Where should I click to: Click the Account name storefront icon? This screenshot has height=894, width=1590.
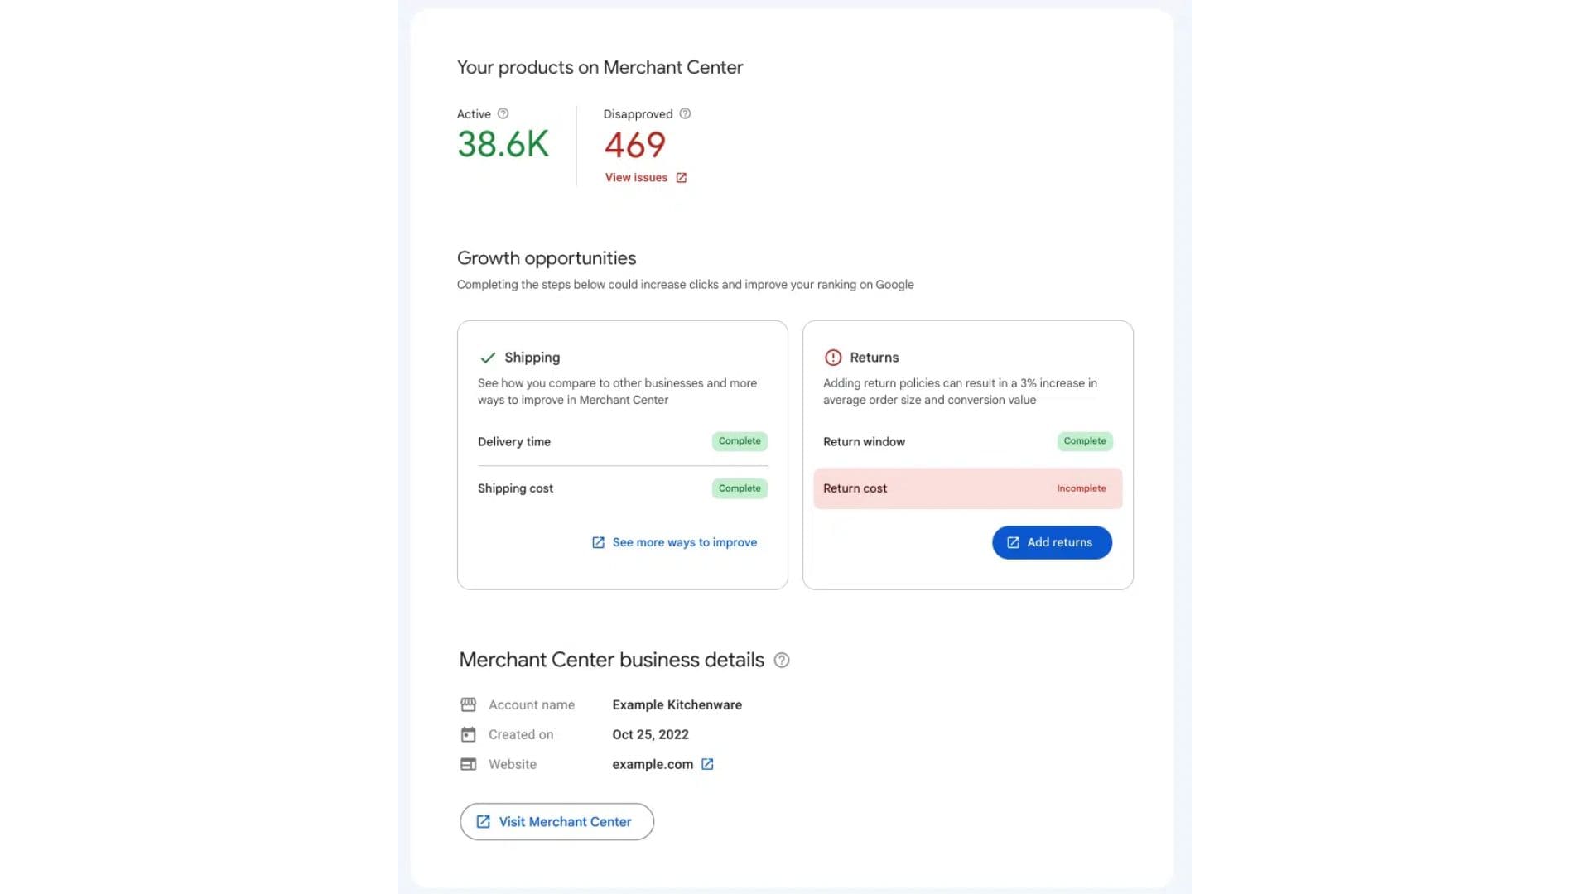[x=468, y=704]
